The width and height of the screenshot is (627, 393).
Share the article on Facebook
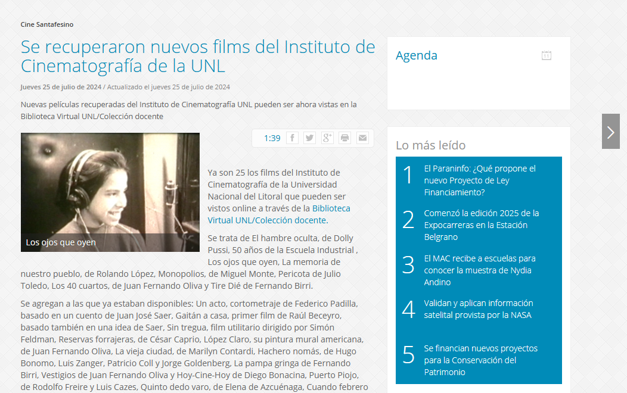(x=292, y=138)
